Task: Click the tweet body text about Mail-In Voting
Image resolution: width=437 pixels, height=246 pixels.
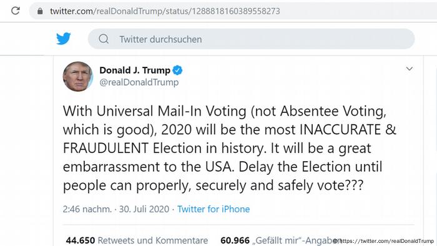Action: tap(229, 148)
